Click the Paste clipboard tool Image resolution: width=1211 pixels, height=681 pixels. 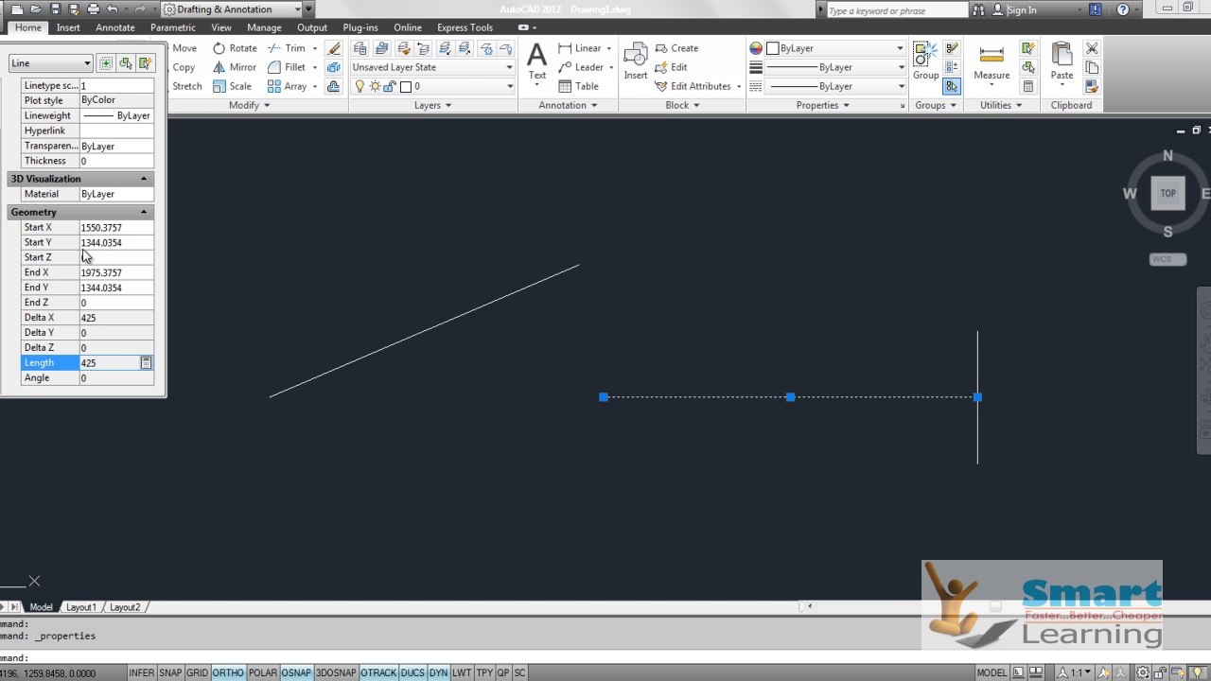1062,62
